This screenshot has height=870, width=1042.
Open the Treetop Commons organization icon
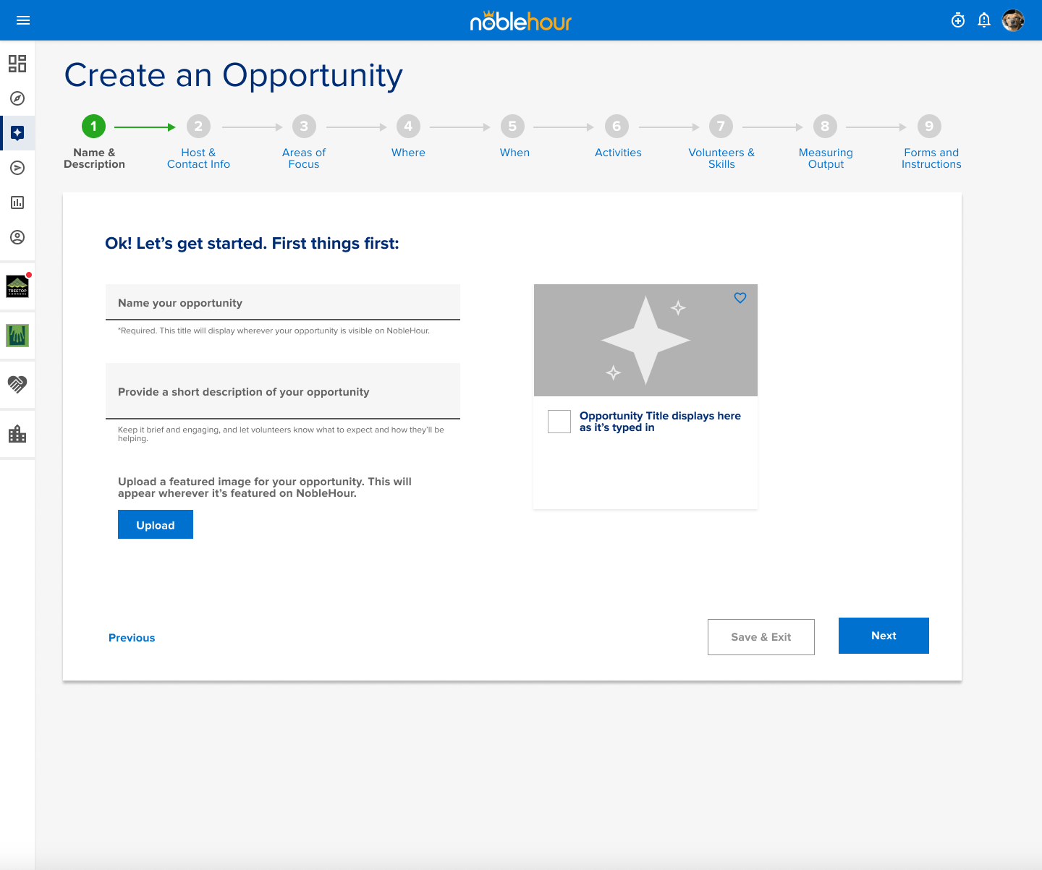[x=17, y=286]
